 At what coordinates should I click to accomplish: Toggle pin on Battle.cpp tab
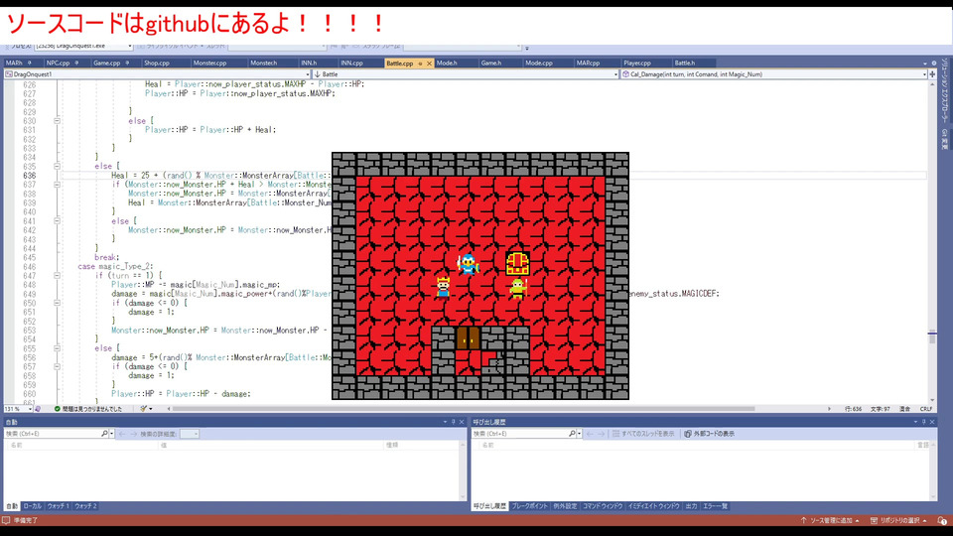(420, 64)
